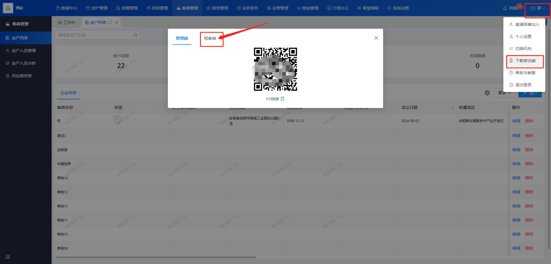The width and height of the screenshot is (551, 264).
Task: Click the horizontal scrollbar below the table
Action: (x=156, y=257)
